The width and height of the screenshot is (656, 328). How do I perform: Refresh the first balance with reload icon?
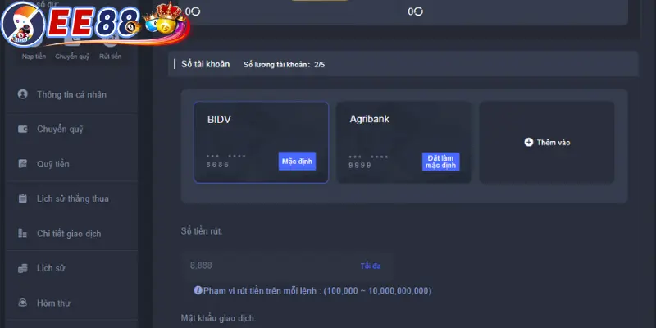[x=195, y=11]
